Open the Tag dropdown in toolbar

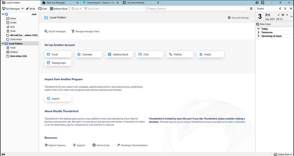(x=76, y=9)
